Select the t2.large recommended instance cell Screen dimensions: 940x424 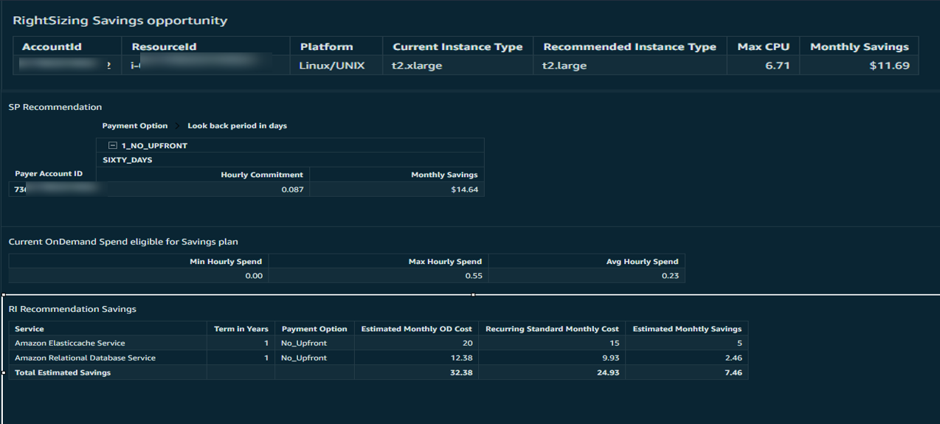[565, 66]
